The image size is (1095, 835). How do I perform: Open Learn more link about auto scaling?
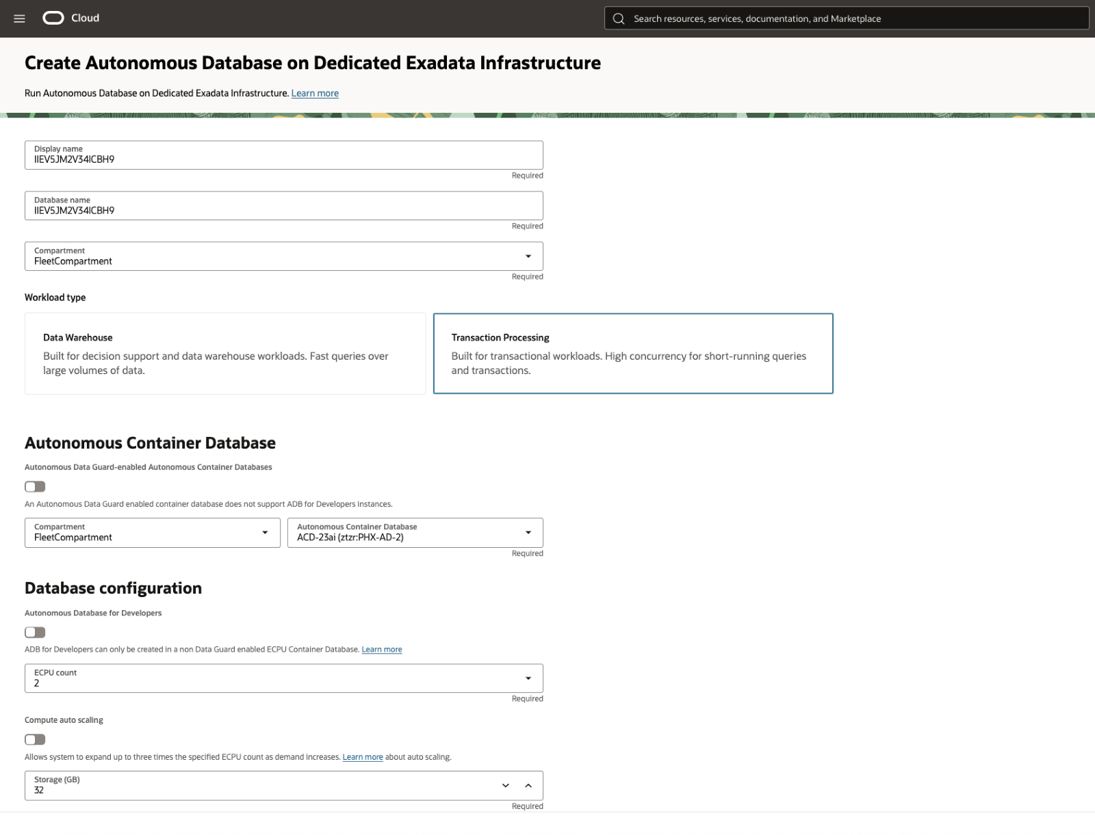point(363,757)
